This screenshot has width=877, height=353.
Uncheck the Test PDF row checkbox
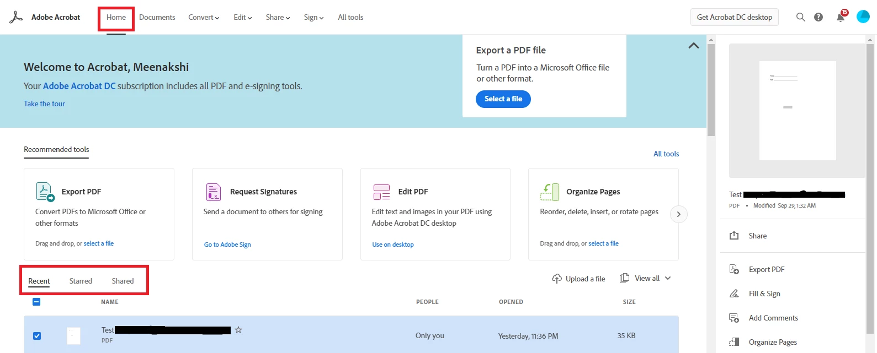click(37, 336)
